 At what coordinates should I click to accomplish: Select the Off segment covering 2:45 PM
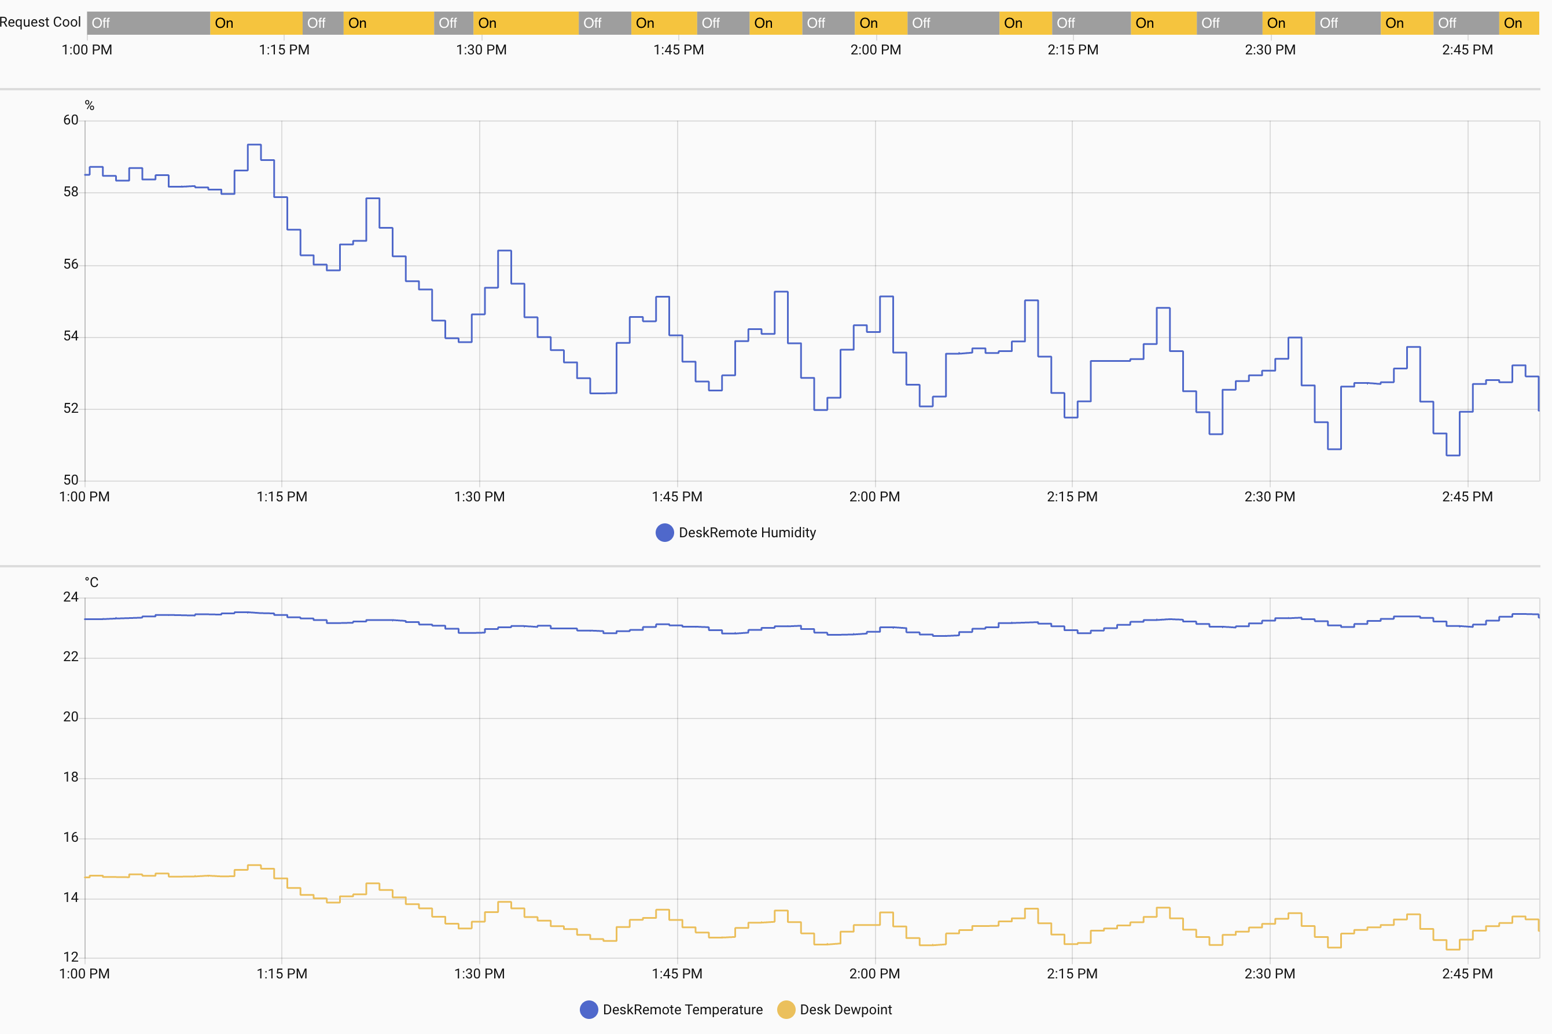coord(1466,23)
